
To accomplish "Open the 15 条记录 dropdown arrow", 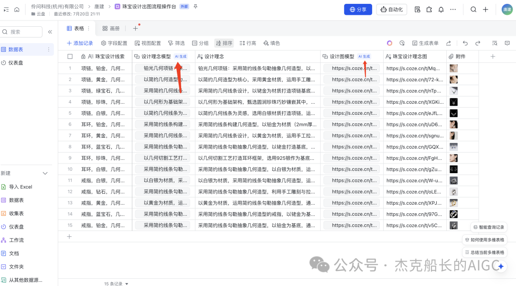I will point(127,284).
